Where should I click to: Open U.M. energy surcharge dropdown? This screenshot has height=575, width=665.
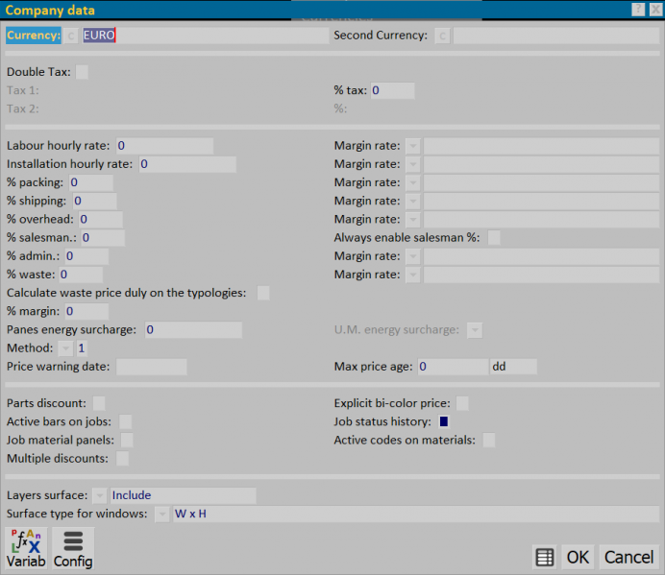pos(475,330)
